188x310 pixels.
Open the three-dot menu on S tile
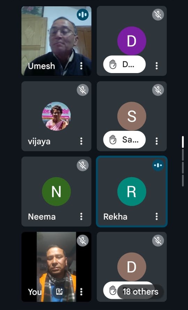pos(157,141)
